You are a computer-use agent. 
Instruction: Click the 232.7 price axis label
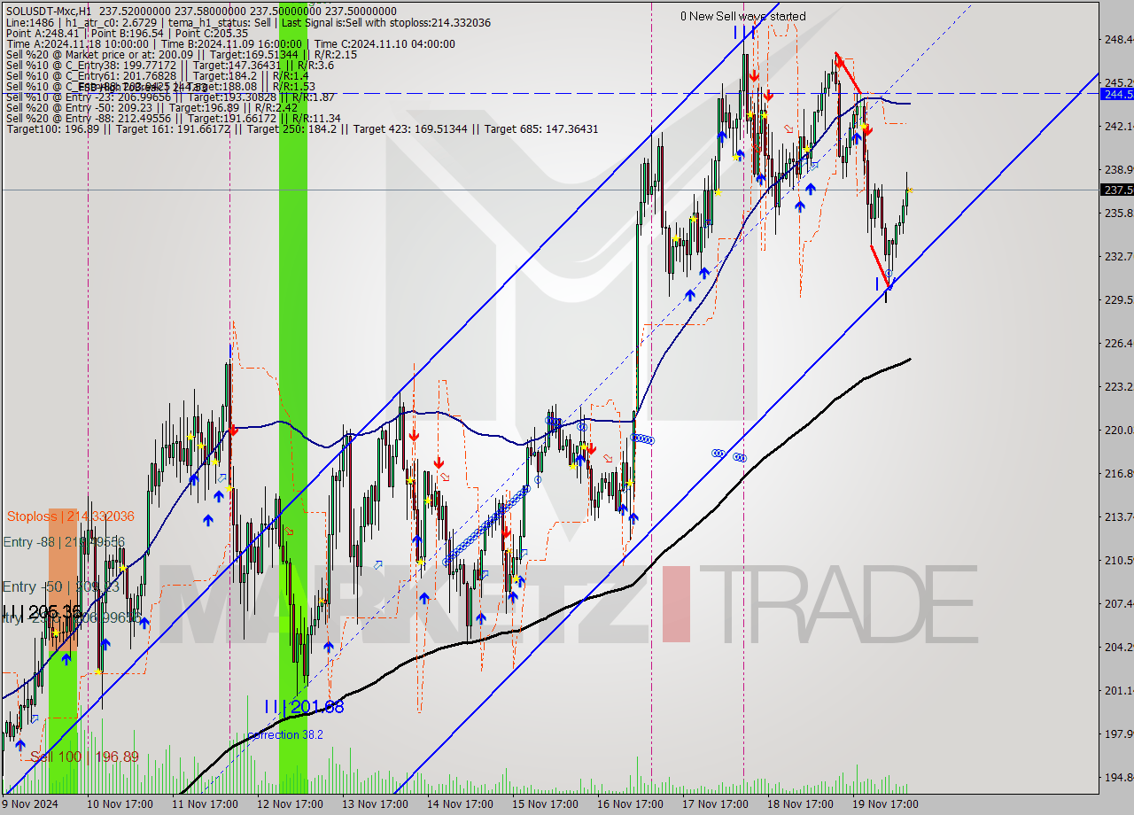tap(1117, 256)
